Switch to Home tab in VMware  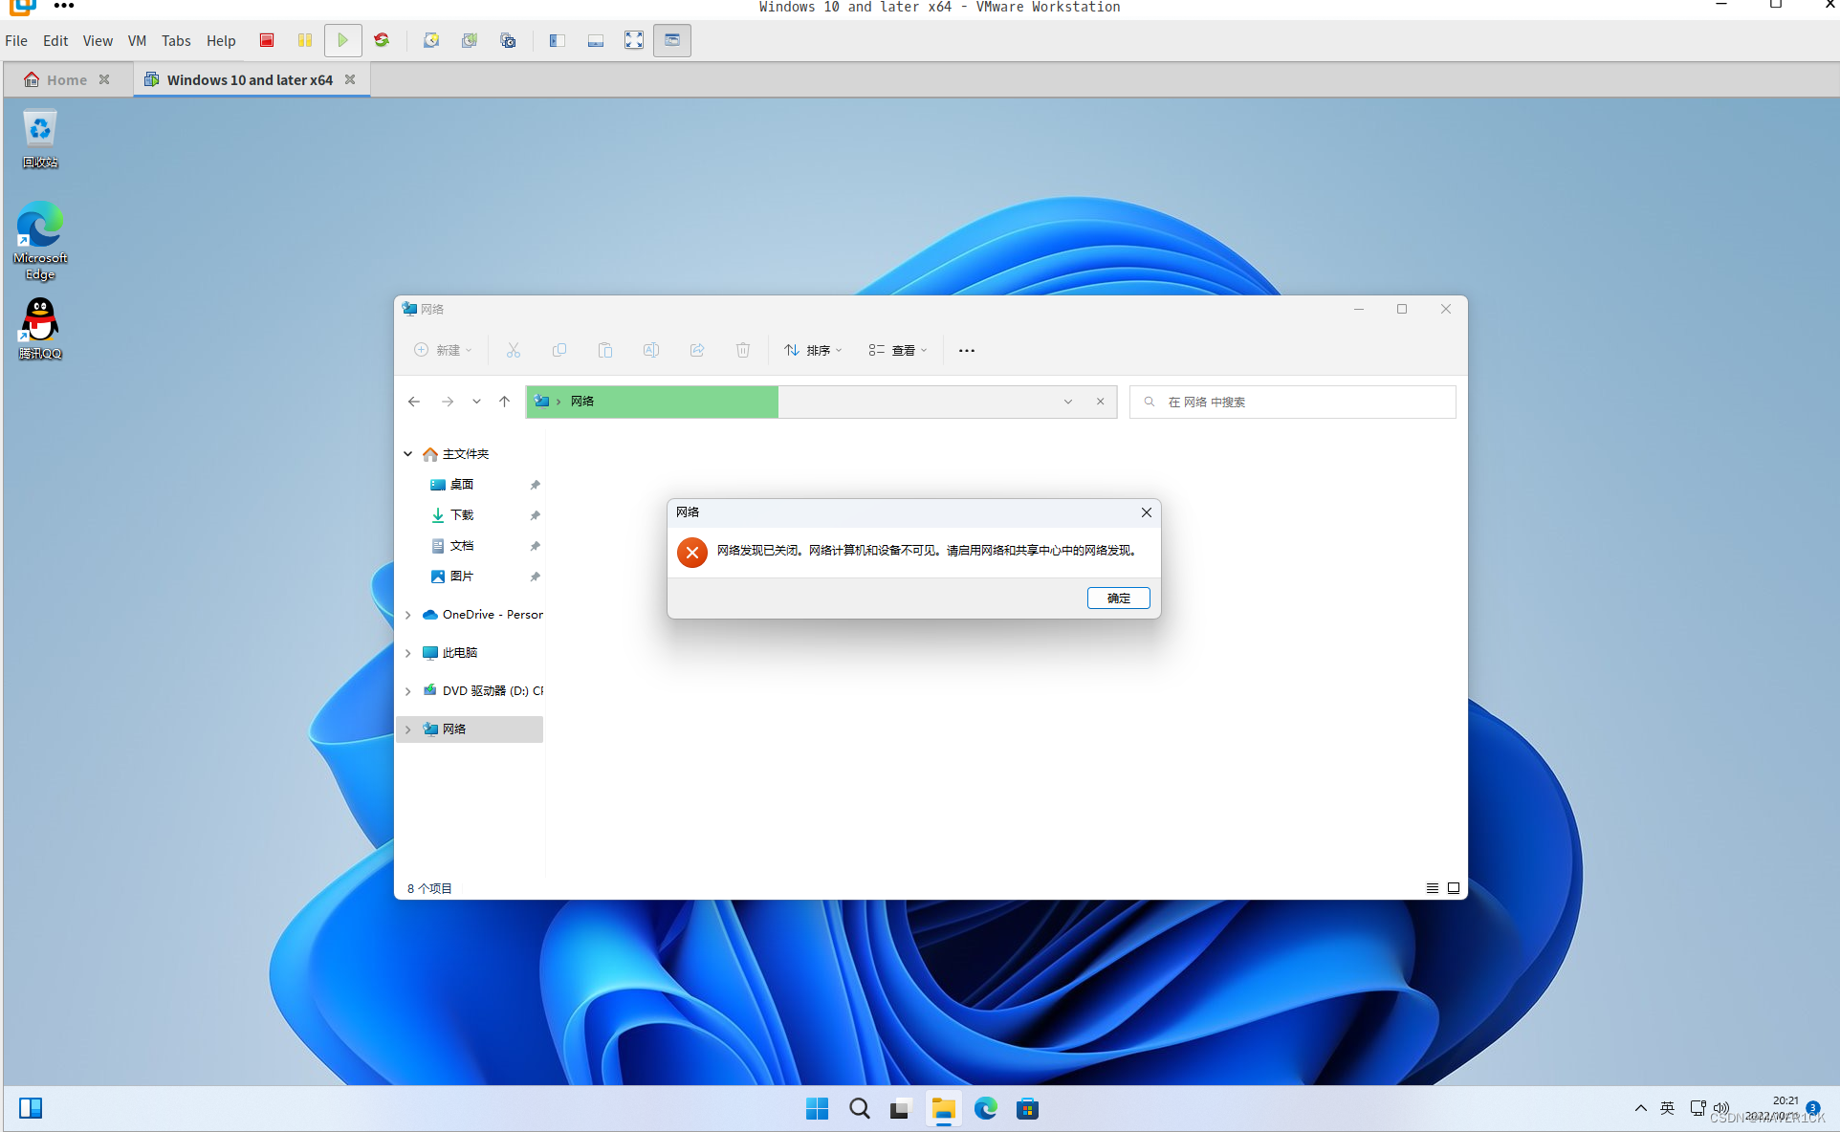tap(66, 80)
